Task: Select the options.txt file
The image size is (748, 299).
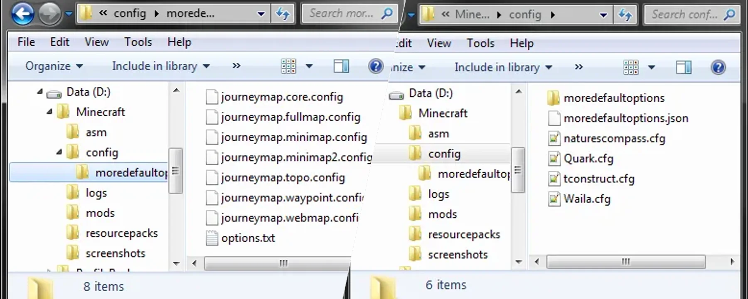Action: pyautogui.click(x=241, y=238)
